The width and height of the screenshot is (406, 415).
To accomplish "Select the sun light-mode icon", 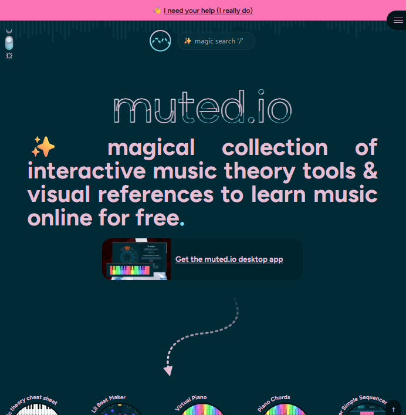I will coord(9,56).
